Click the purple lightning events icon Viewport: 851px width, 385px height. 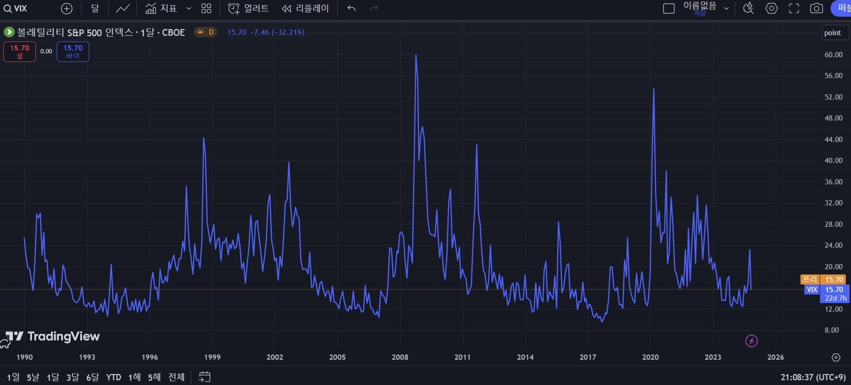(752, 341)
